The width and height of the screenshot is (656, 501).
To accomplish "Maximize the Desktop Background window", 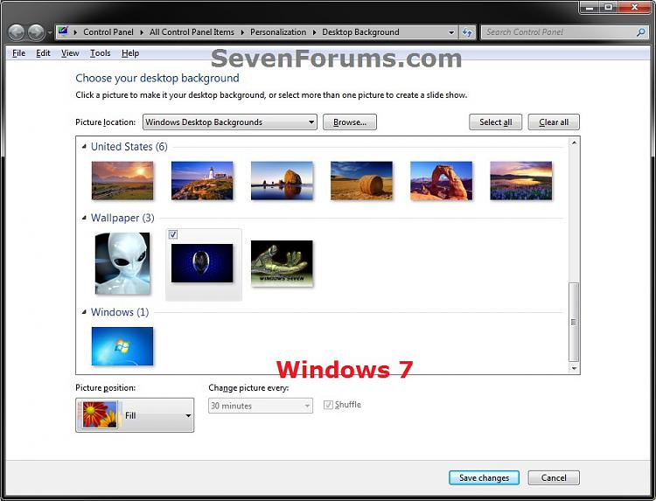I will [x=608, y=7].
